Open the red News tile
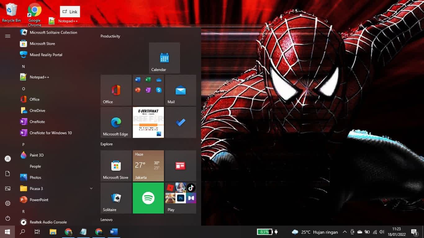The image size is (424, 238). (181, 166)
